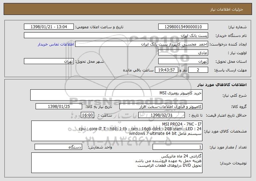
Task: Click the label مشخصات کالای مورد نیاز
Action: (225, 131)
